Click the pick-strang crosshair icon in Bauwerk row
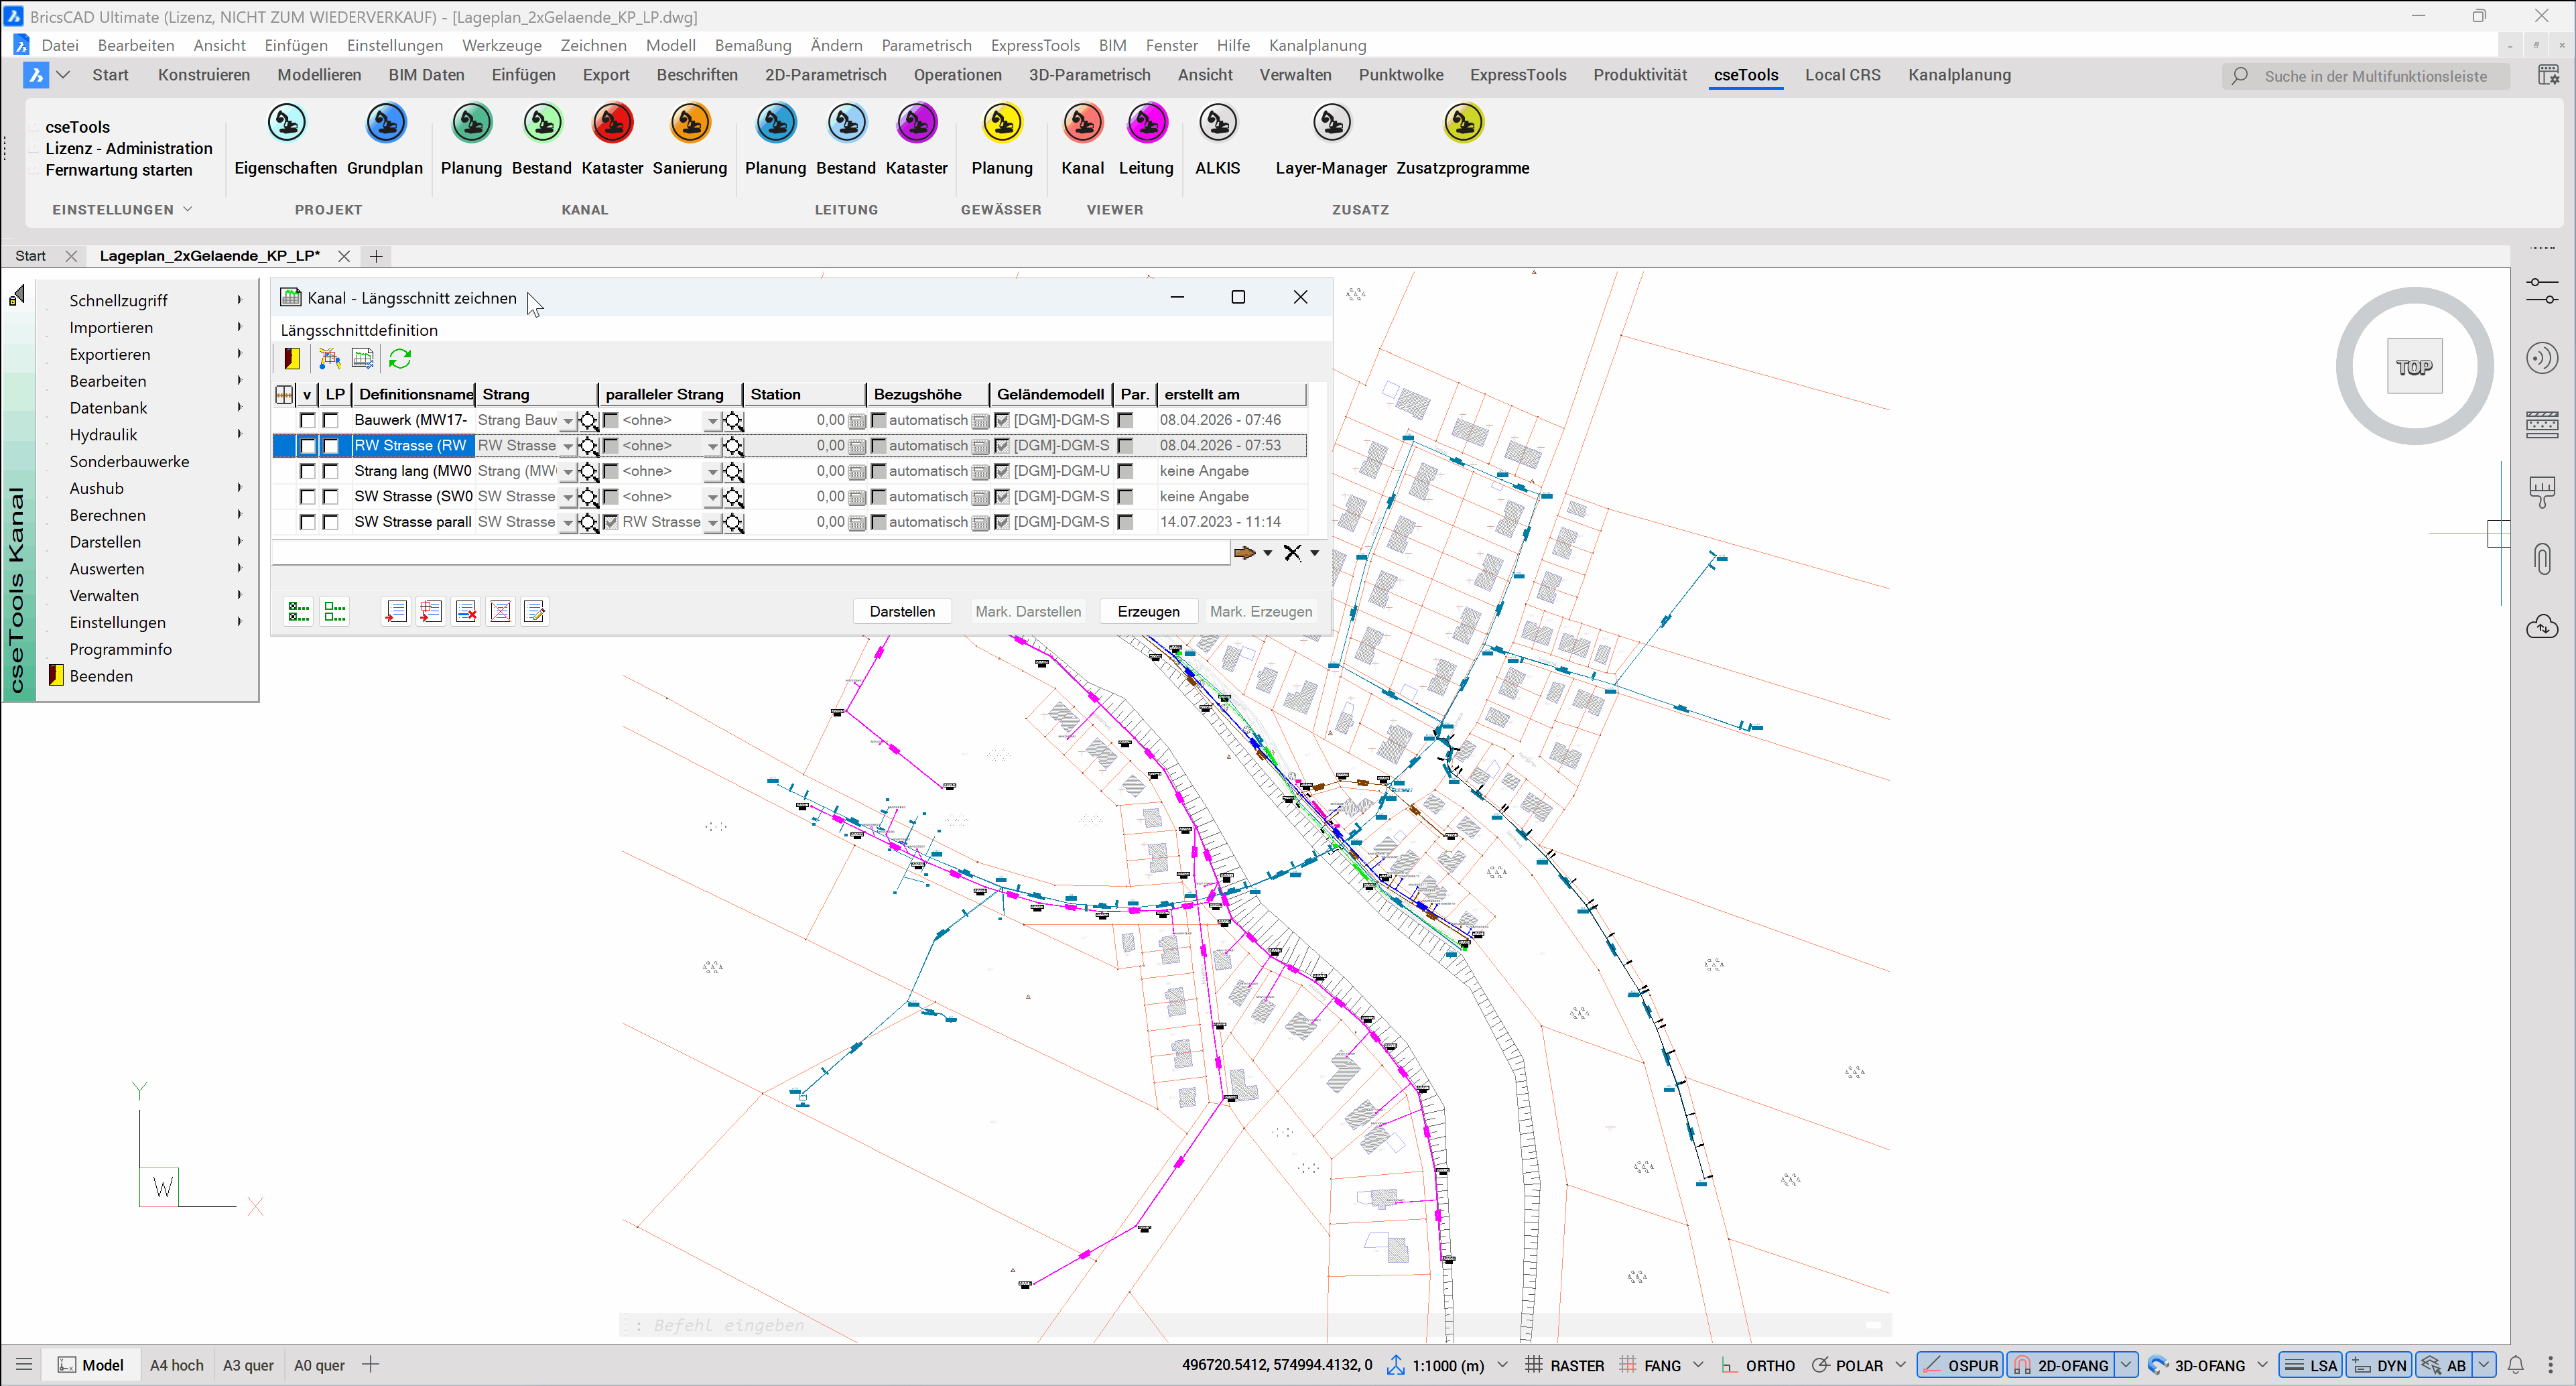Screen dimensions: 2576x1386 pos(589,421)
